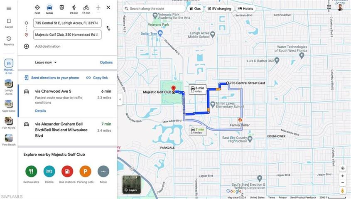Switch to Transit travel mode
This screenshot has height=199, width=351.
point(61,7)
